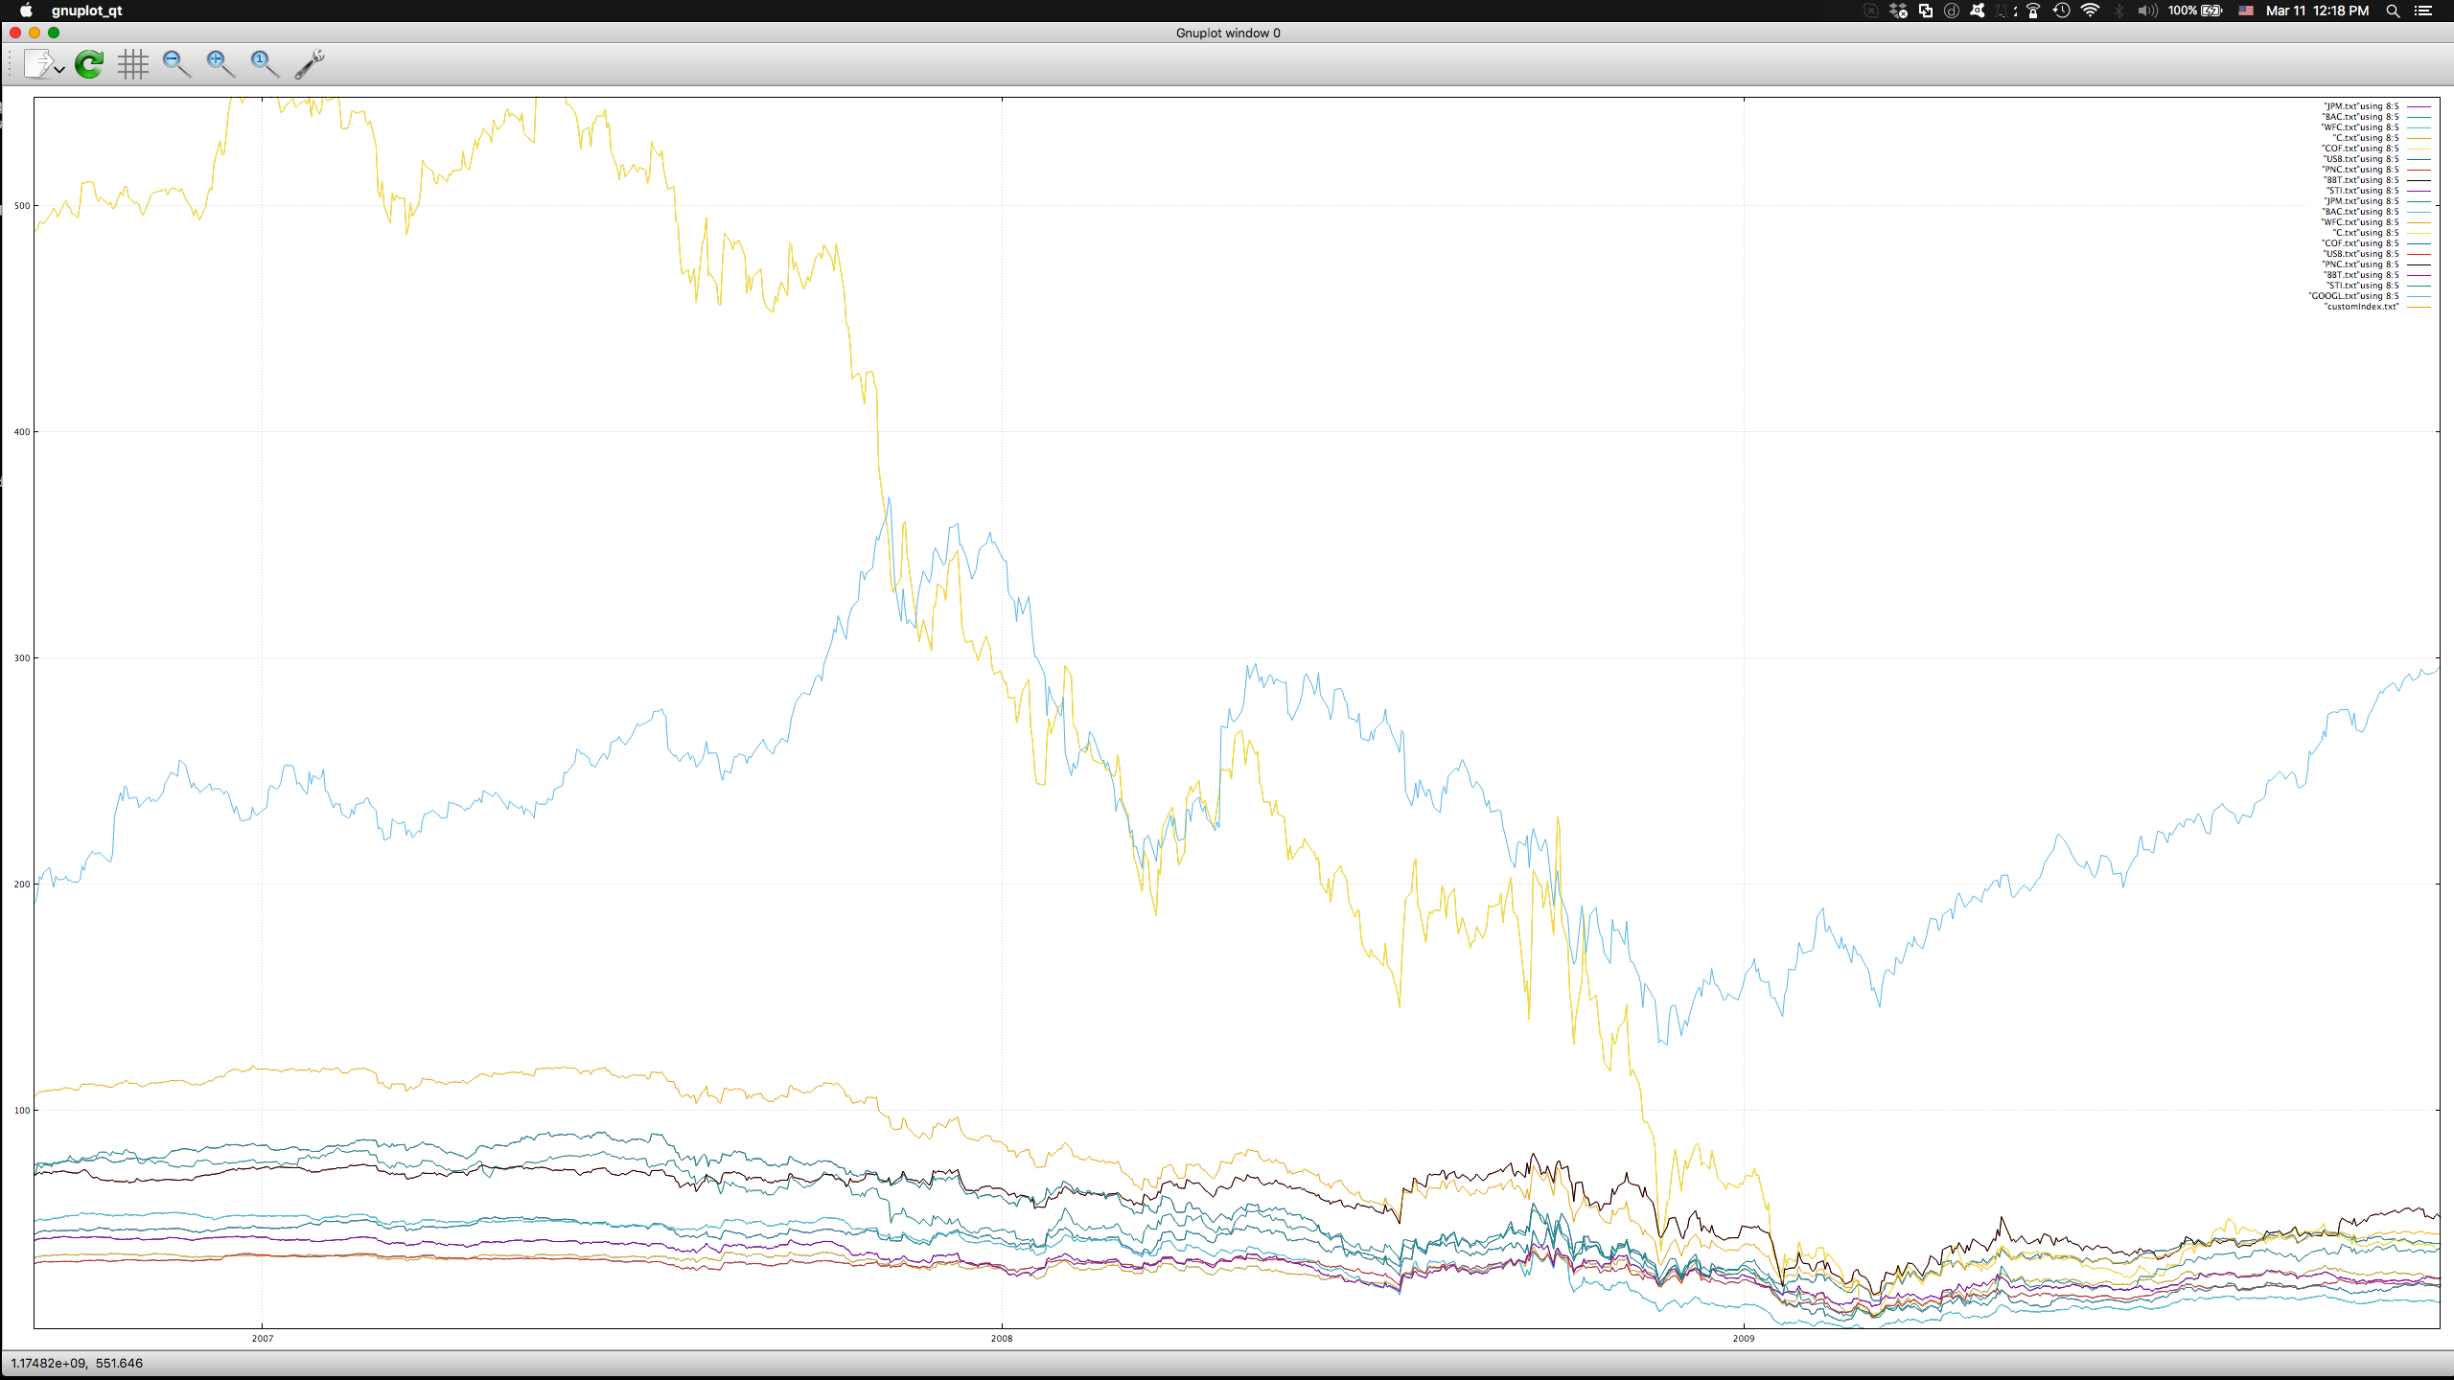Expand the small arrow beside export icon
This screenshot has width=2454, height=1380.
(59, 70)
